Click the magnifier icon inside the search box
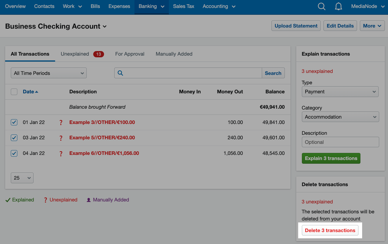The image size is (388, 244). pos(120,73)
